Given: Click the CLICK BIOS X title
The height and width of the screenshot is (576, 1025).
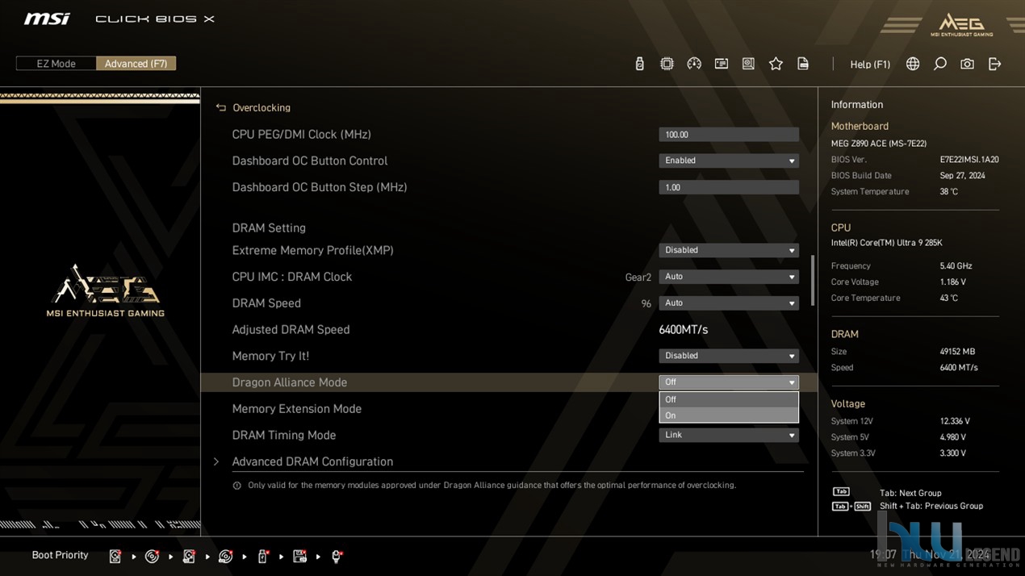Looking at the screenshot, I should click(155, 19).
